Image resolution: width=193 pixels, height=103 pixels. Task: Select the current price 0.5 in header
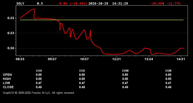[x=40, y=3]
